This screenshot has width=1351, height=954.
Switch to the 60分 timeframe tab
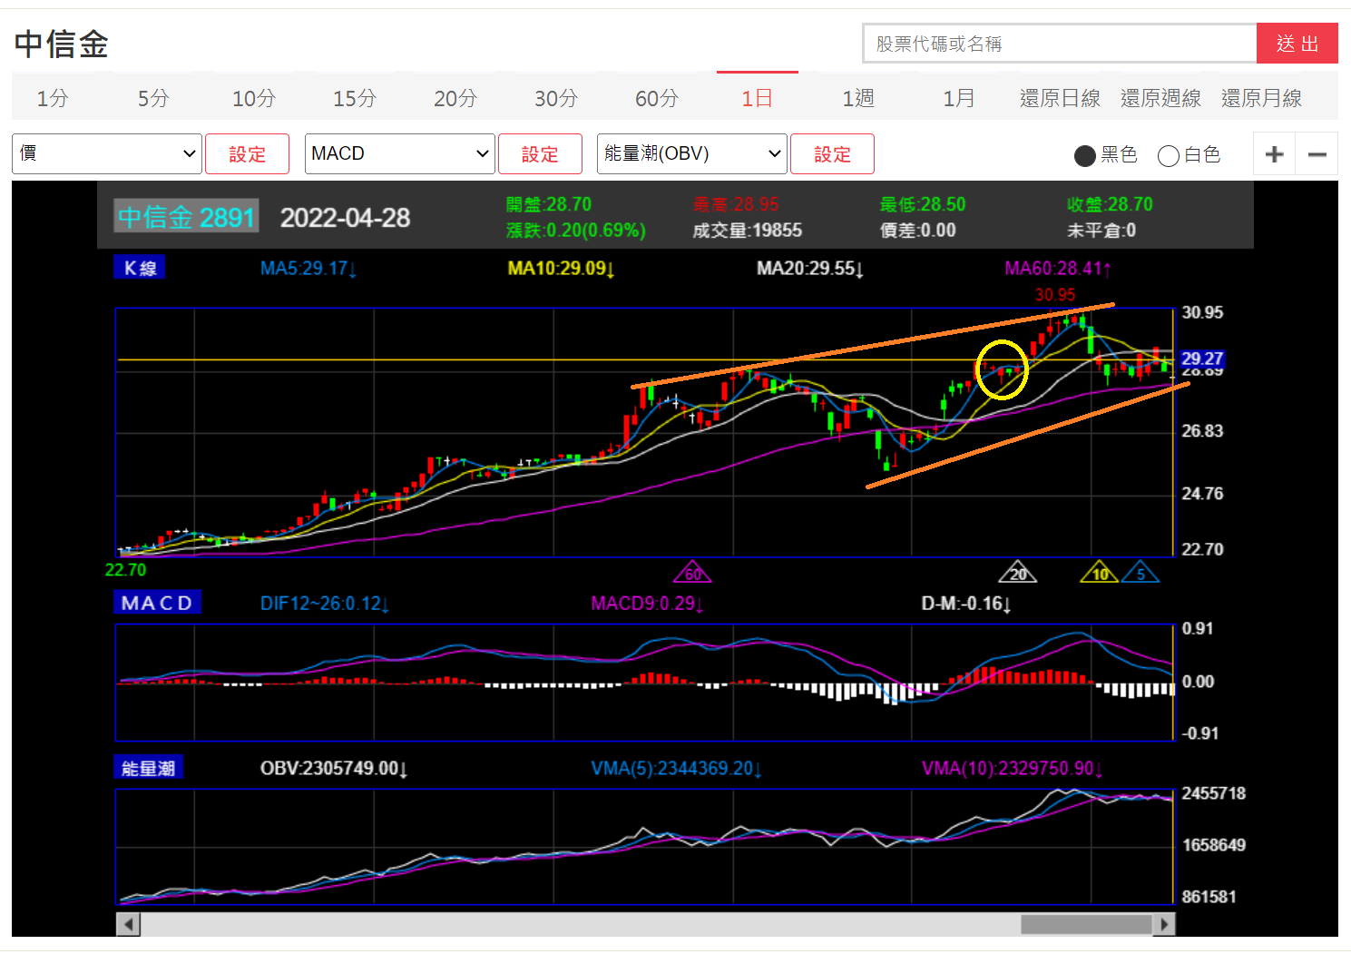tap(657, 98)
